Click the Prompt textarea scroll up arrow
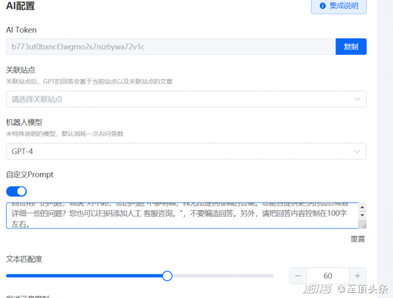Viewport: 393px width, 298px height. pyautogui.click(x=362, y=208)
